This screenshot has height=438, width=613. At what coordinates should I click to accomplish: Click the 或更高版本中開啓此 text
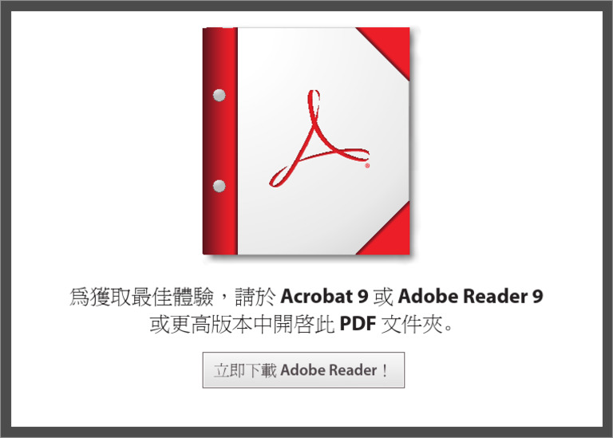tap(242, 324)
